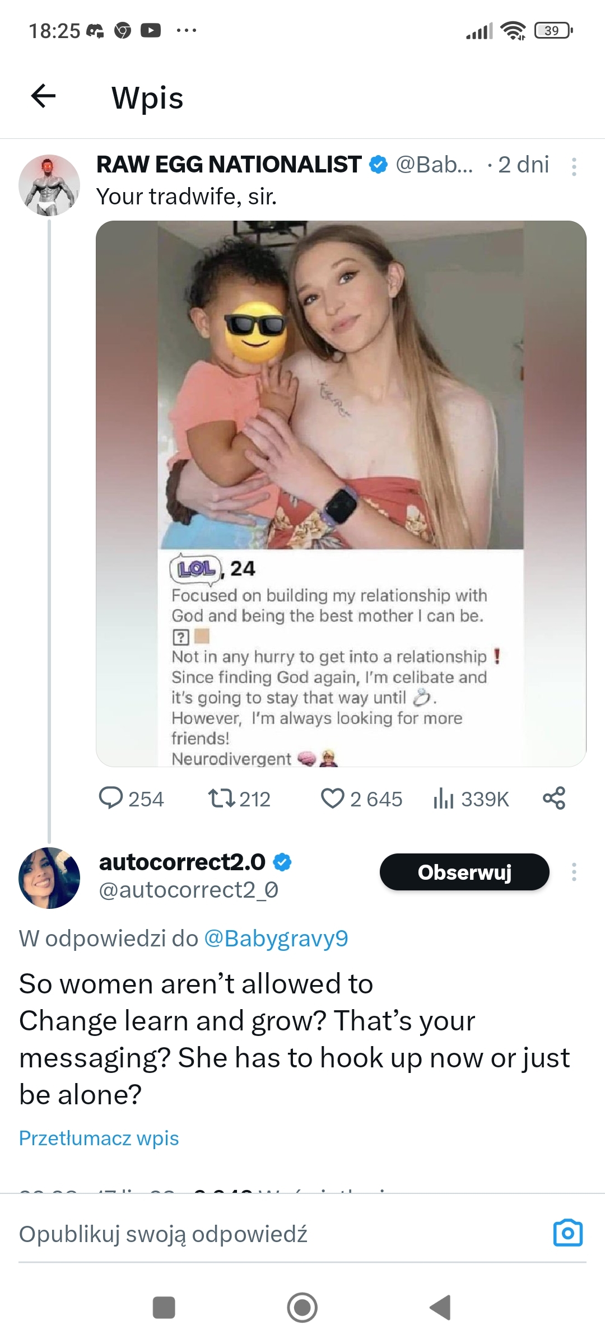
Task: Tap the camera icon in reply bar
Action: coord(568,1233)
